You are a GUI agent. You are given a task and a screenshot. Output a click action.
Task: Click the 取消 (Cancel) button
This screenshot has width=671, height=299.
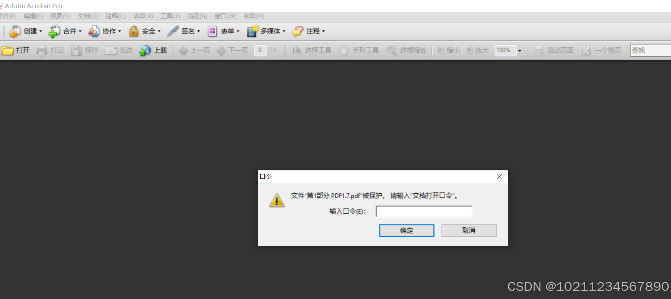coord(469,231)
